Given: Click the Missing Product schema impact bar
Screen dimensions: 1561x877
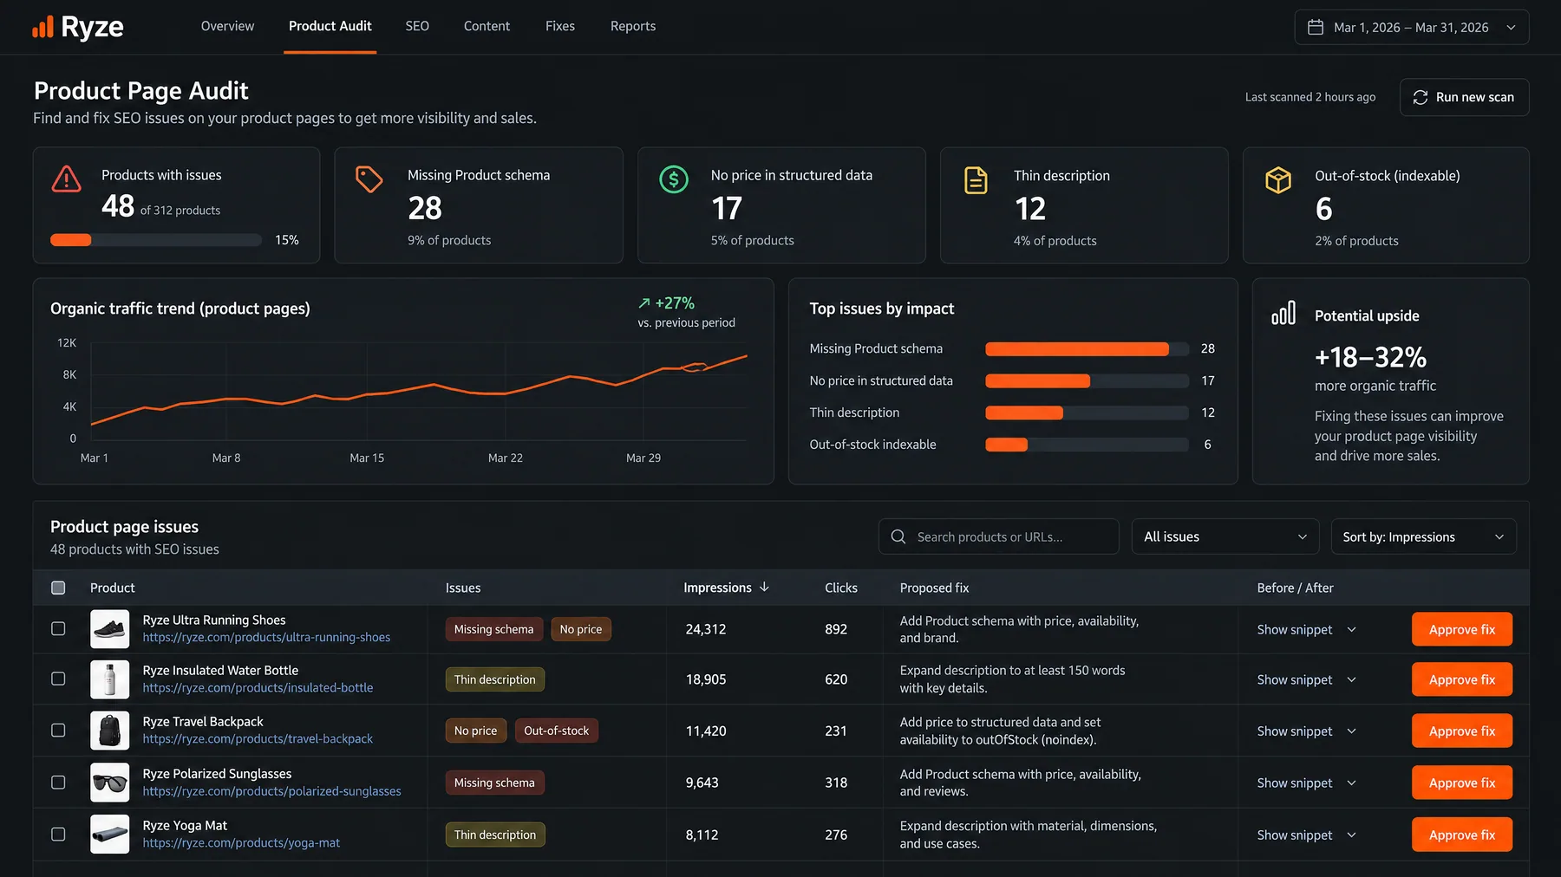Looking at the screenshot, I should coord(1087,348).
